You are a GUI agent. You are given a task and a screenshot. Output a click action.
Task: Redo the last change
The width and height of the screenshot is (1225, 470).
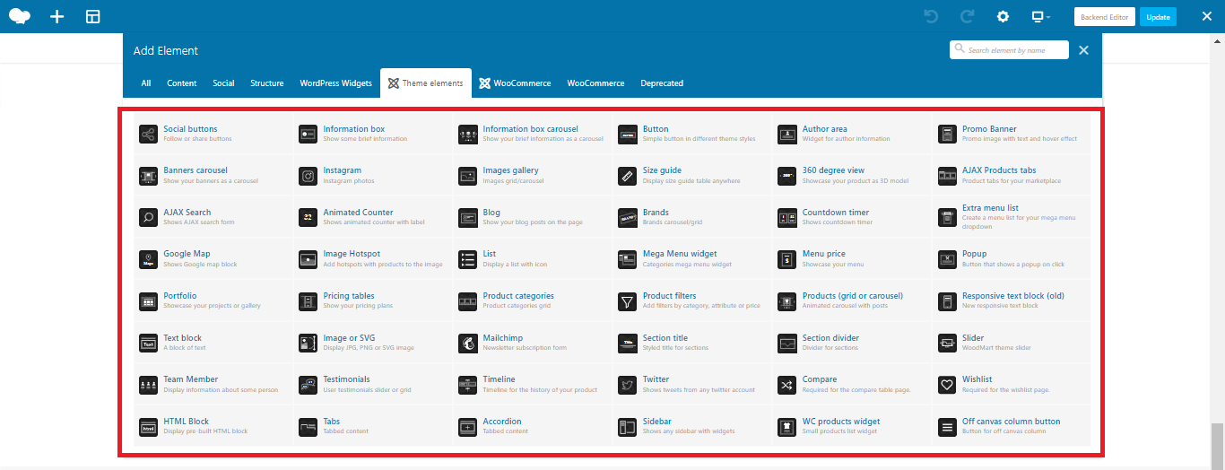point(967,16)
